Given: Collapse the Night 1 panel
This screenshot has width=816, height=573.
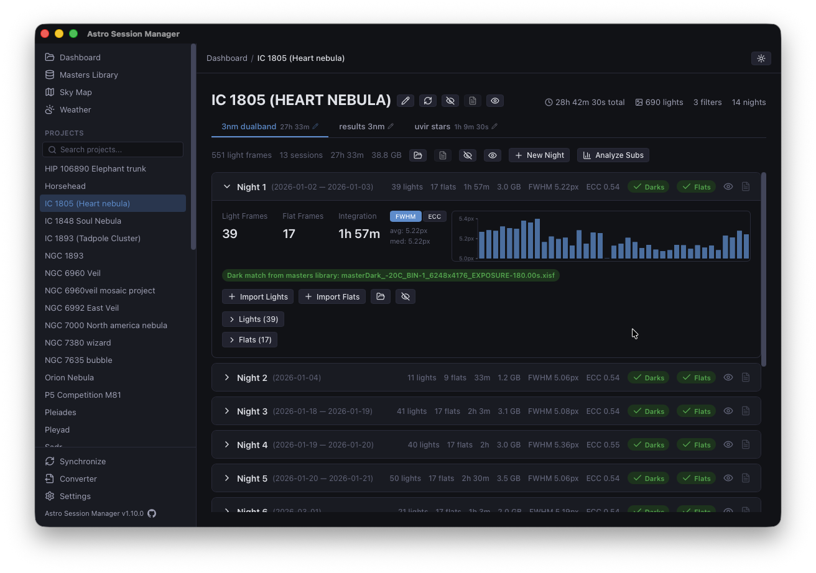Looking at the screenshot, I should 227,186.
